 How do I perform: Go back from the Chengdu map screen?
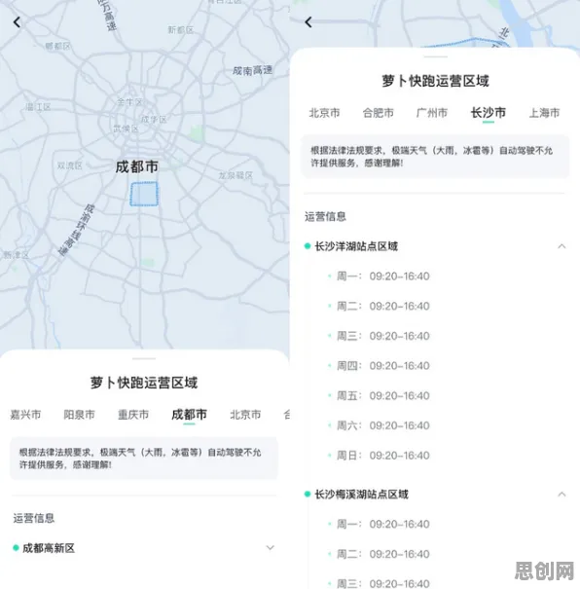tap(17, 22)
